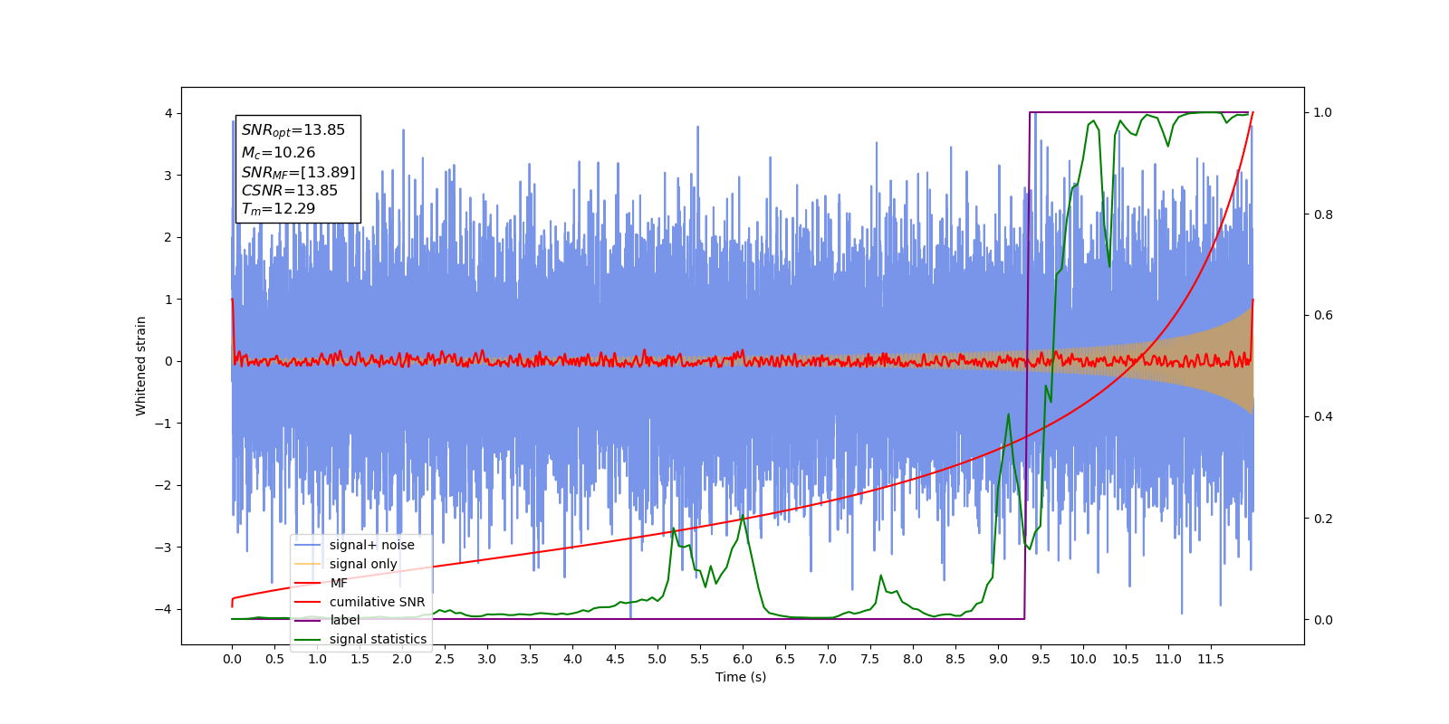The image size is (1449, 724).
Task: Click the x-axis tick label 2.5
Action: pyautogui.click(x=445, y=659)
